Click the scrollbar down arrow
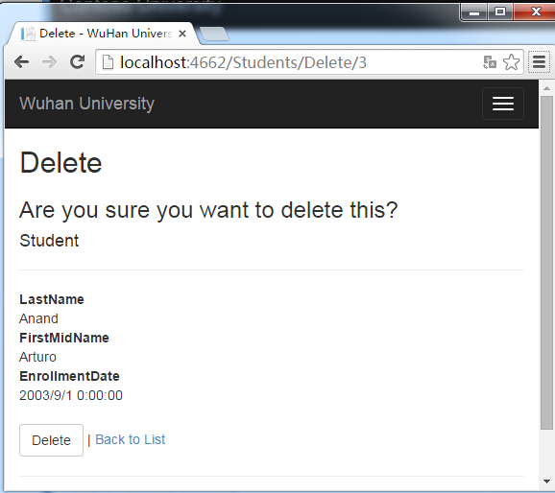 [x=546, y=481]
